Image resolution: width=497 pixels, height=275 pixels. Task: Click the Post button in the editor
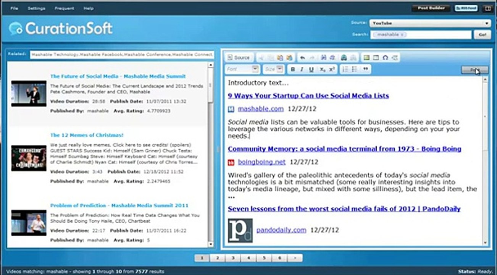474,70
